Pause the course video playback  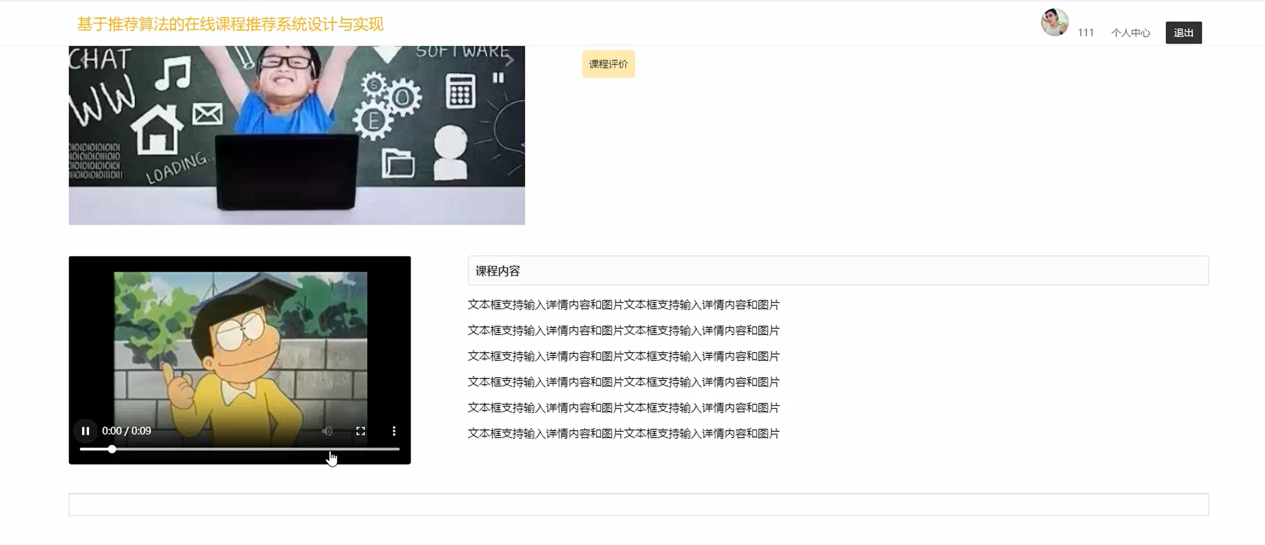(x=85, y=431)
